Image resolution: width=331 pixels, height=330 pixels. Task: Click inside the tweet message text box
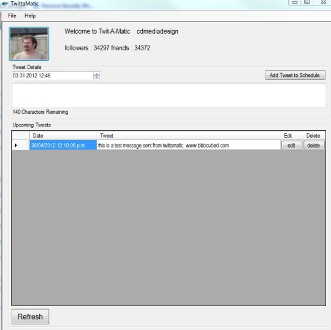pos(169,95)
